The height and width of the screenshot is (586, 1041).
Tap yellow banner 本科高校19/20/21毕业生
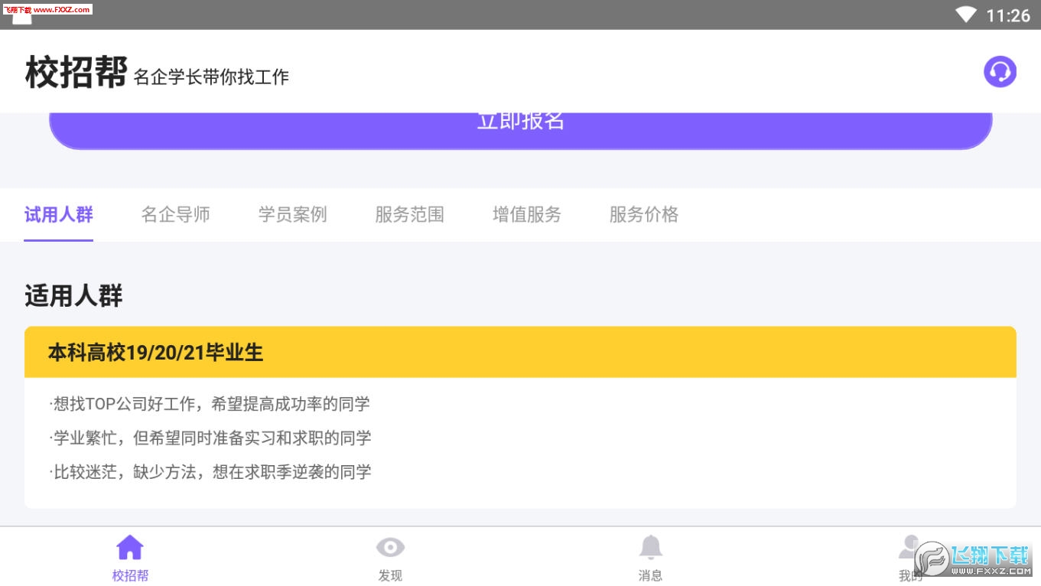pyautogui.click(x=520, y=352)
